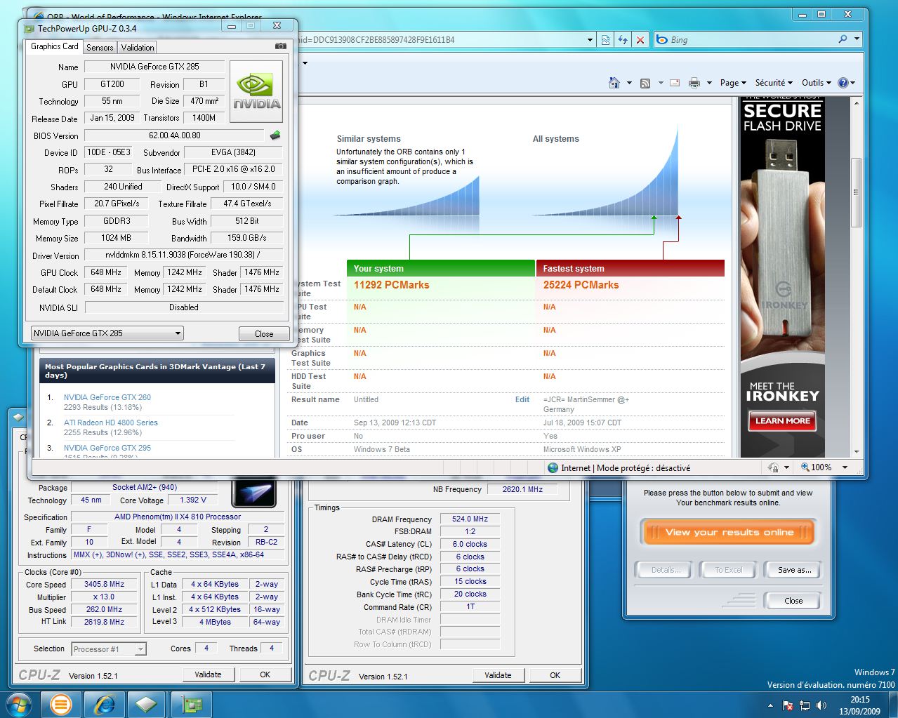Click the save BIOS chip icon in GPU-Z
898x718 pixels.
275,135
